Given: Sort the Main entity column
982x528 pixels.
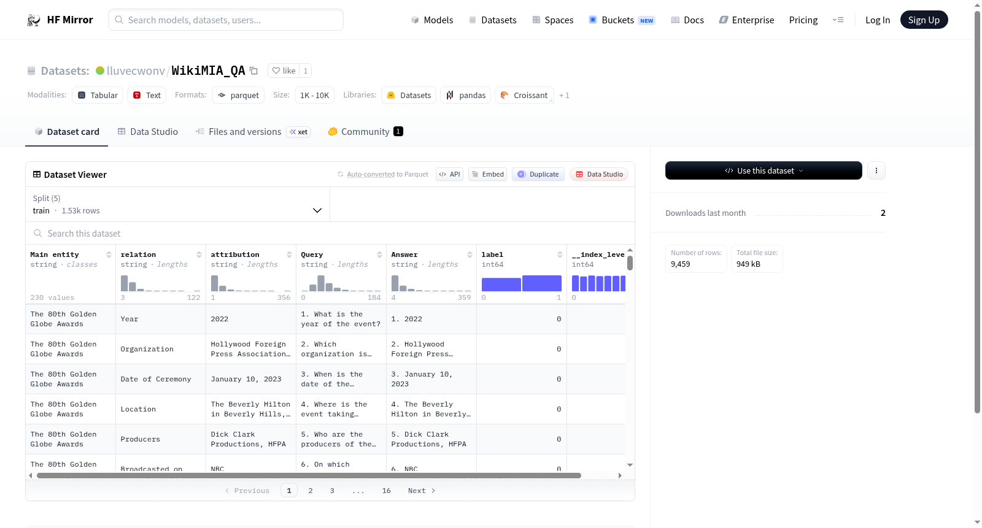Looking at the screenshot, I should click(x=109, y=254).
